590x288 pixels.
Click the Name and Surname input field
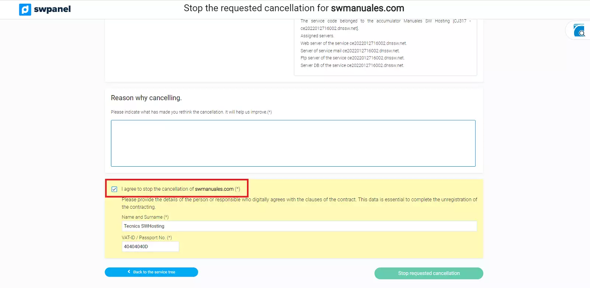299,226
